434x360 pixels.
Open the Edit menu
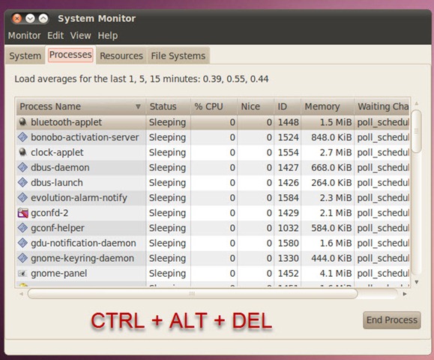click(x=55, y=35)
